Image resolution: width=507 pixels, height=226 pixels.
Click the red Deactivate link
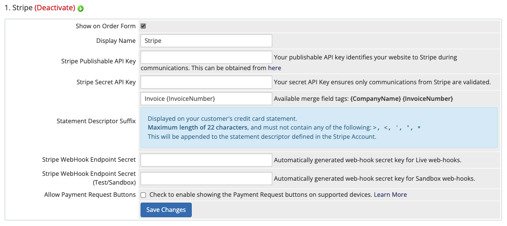[x=55, y=8]
